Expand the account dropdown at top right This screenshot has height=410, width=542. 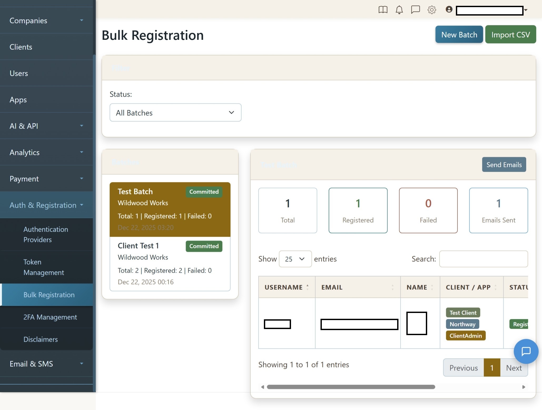coord(525,10)
